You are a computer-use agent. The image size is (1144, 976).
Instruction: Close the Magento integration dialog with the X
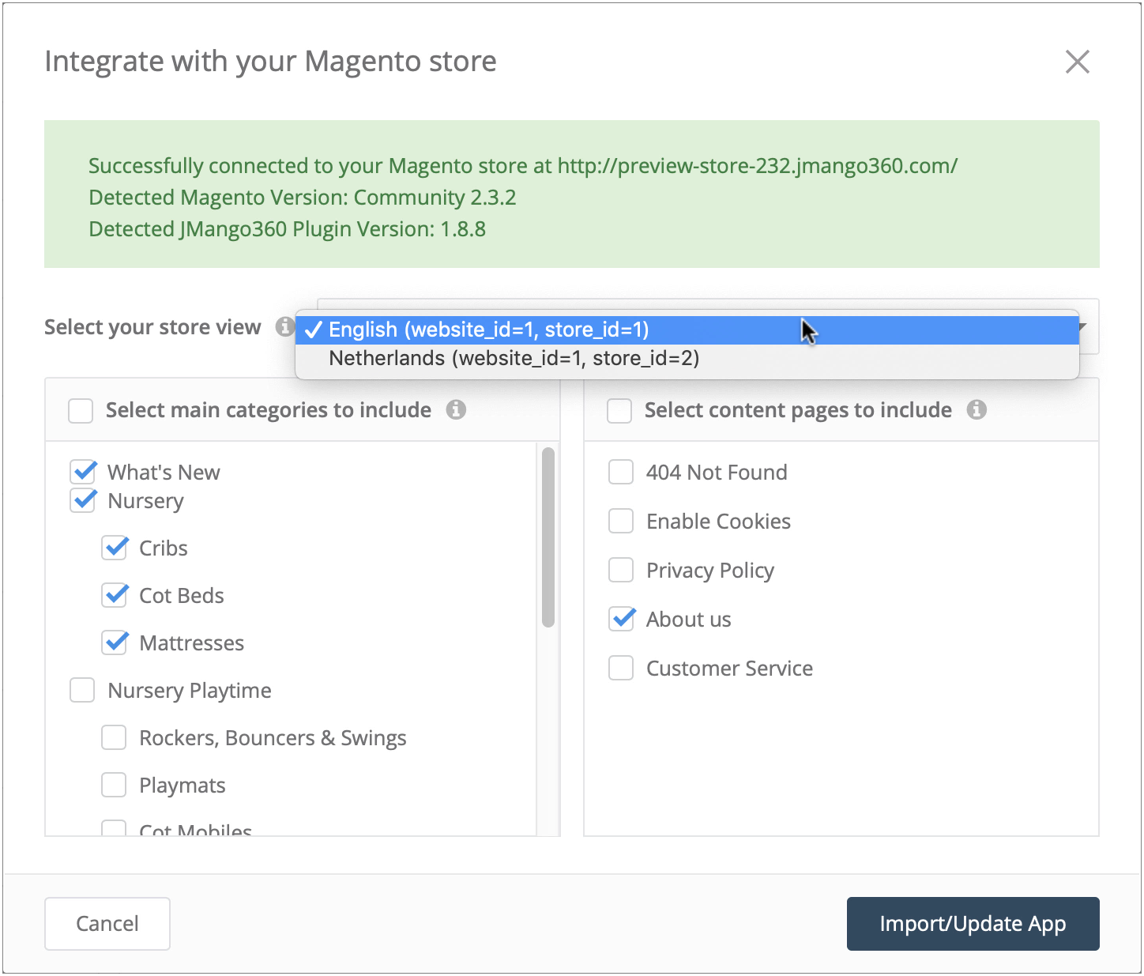[x=1078, y=62]
